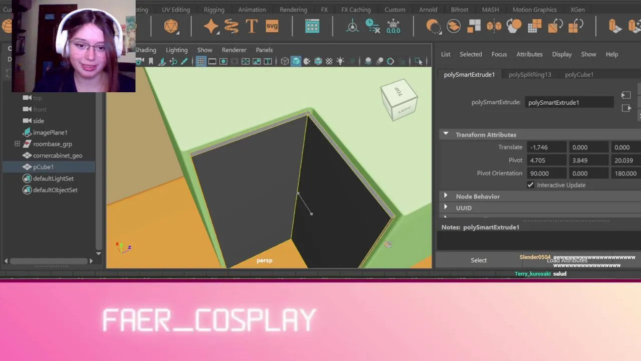This screenshot has height=361, width=641.
Task: Open the polySplitRing13 tab
Action: (x=530, y=74)
